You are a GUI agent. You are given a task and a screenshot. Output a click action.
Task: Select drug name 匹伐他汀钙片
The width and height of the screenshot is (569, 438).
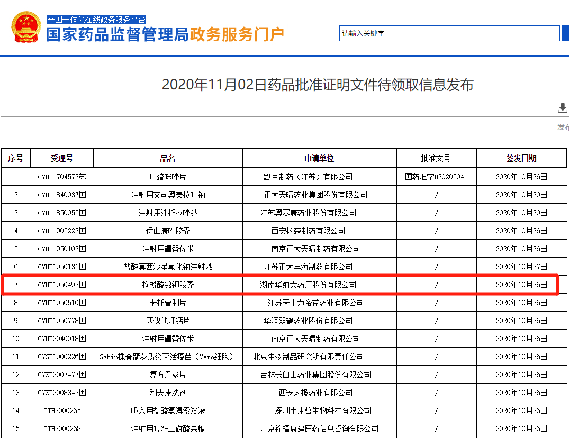click(x=168, y=321)
